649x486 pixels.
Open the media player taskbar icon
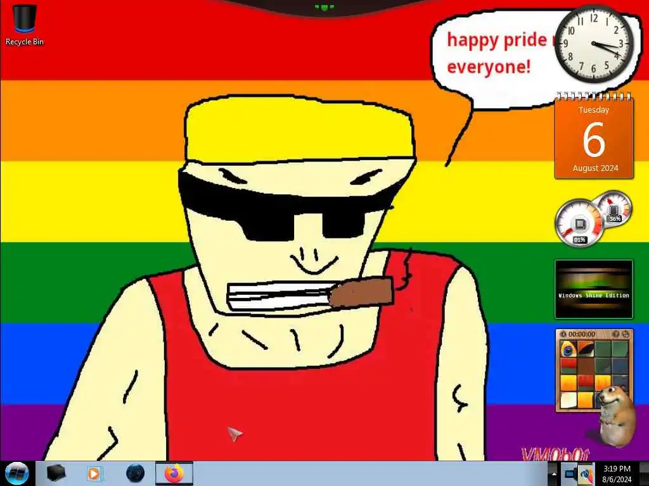(x=94, y=473)
